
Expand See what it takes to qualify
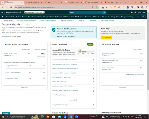66,36
